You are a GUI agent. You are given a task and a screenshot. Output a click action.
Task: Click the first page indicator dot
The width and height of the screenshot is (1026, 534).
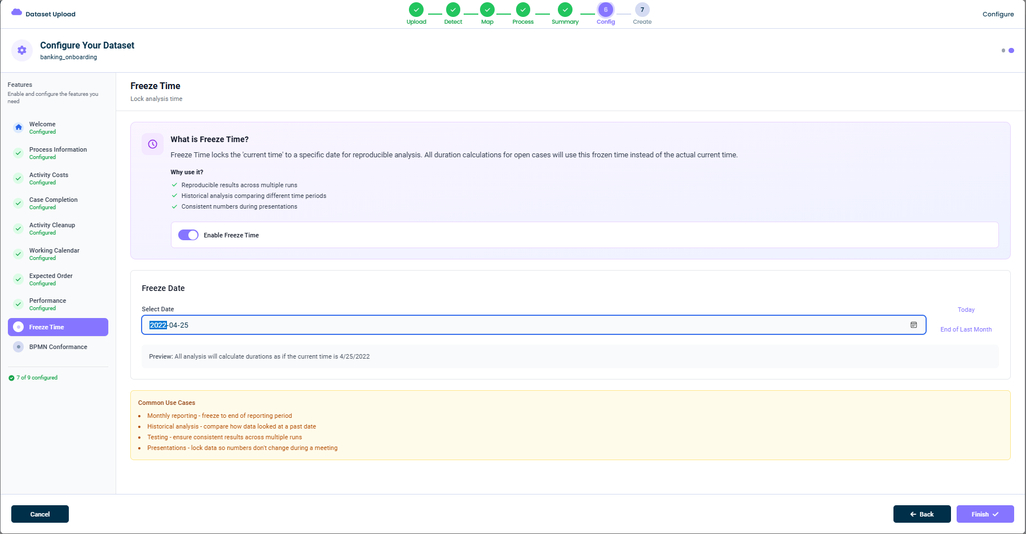[1003, 50]
